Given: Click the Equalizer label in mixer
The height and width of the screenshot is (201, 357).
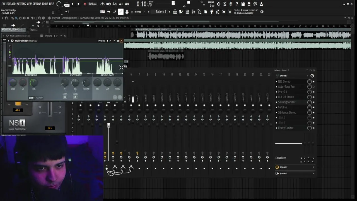Looking at the screenshot, I should click(x=281, y=158).
